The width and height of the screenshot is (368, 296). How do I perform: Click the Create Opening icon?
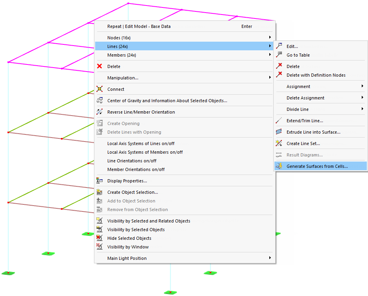point(99,123)
